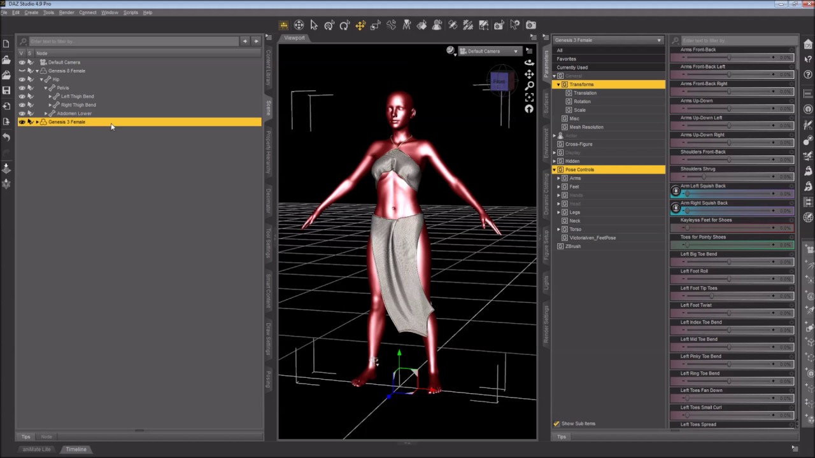Click the viewport orbit camera control
This screenshot has height=458, width=815.
[529, 63]
